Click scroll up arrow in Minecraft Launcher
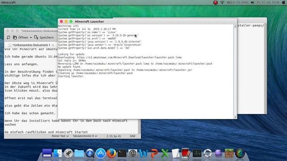The height and width of the screenshot is (161, 287). coord(235,26)
